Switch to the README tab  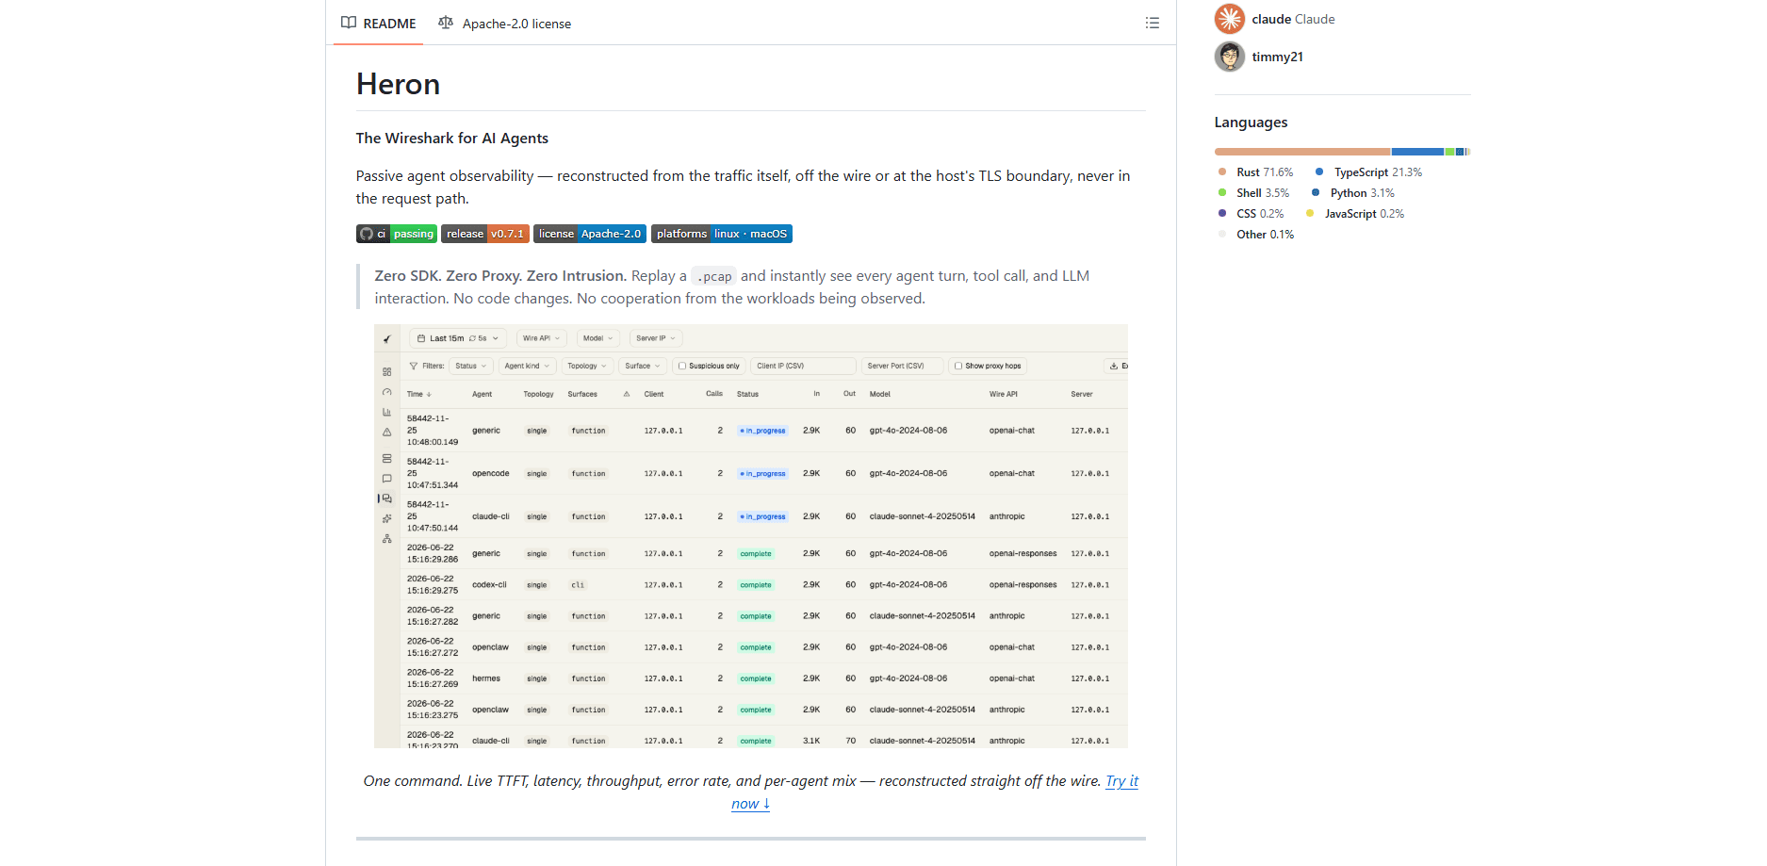pos(378,24)
